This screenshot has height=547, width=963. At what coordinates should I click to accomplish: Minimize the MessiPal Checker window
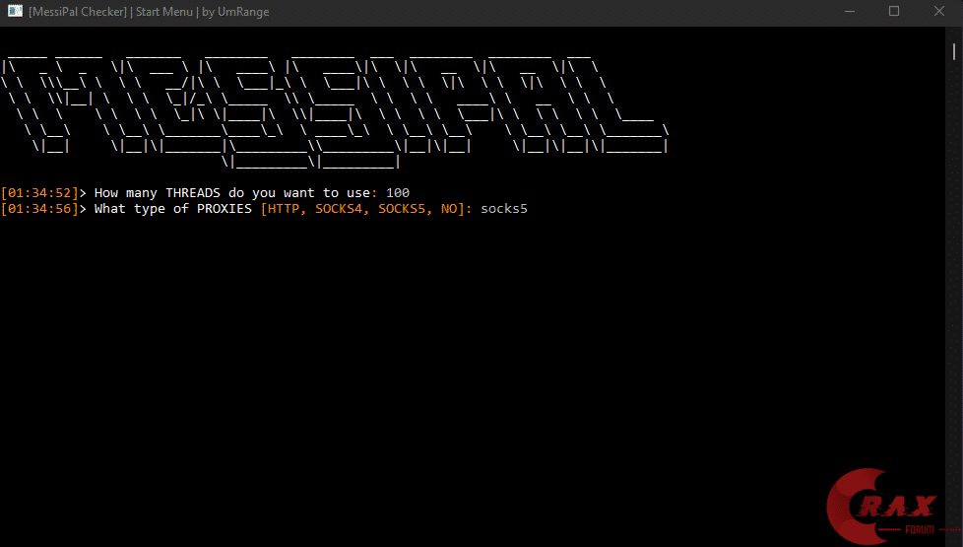[850, 12]
